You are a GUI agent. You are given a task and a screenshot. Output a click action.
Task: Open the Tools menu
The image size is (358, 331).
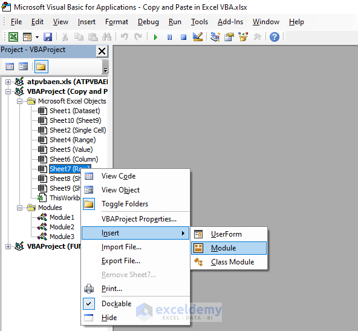[200, 22]
